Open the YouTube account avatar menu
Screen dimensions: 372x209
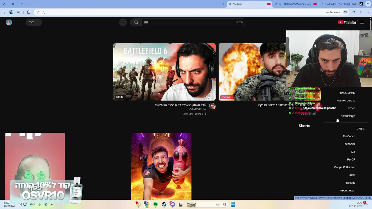[x=9, y=22]
